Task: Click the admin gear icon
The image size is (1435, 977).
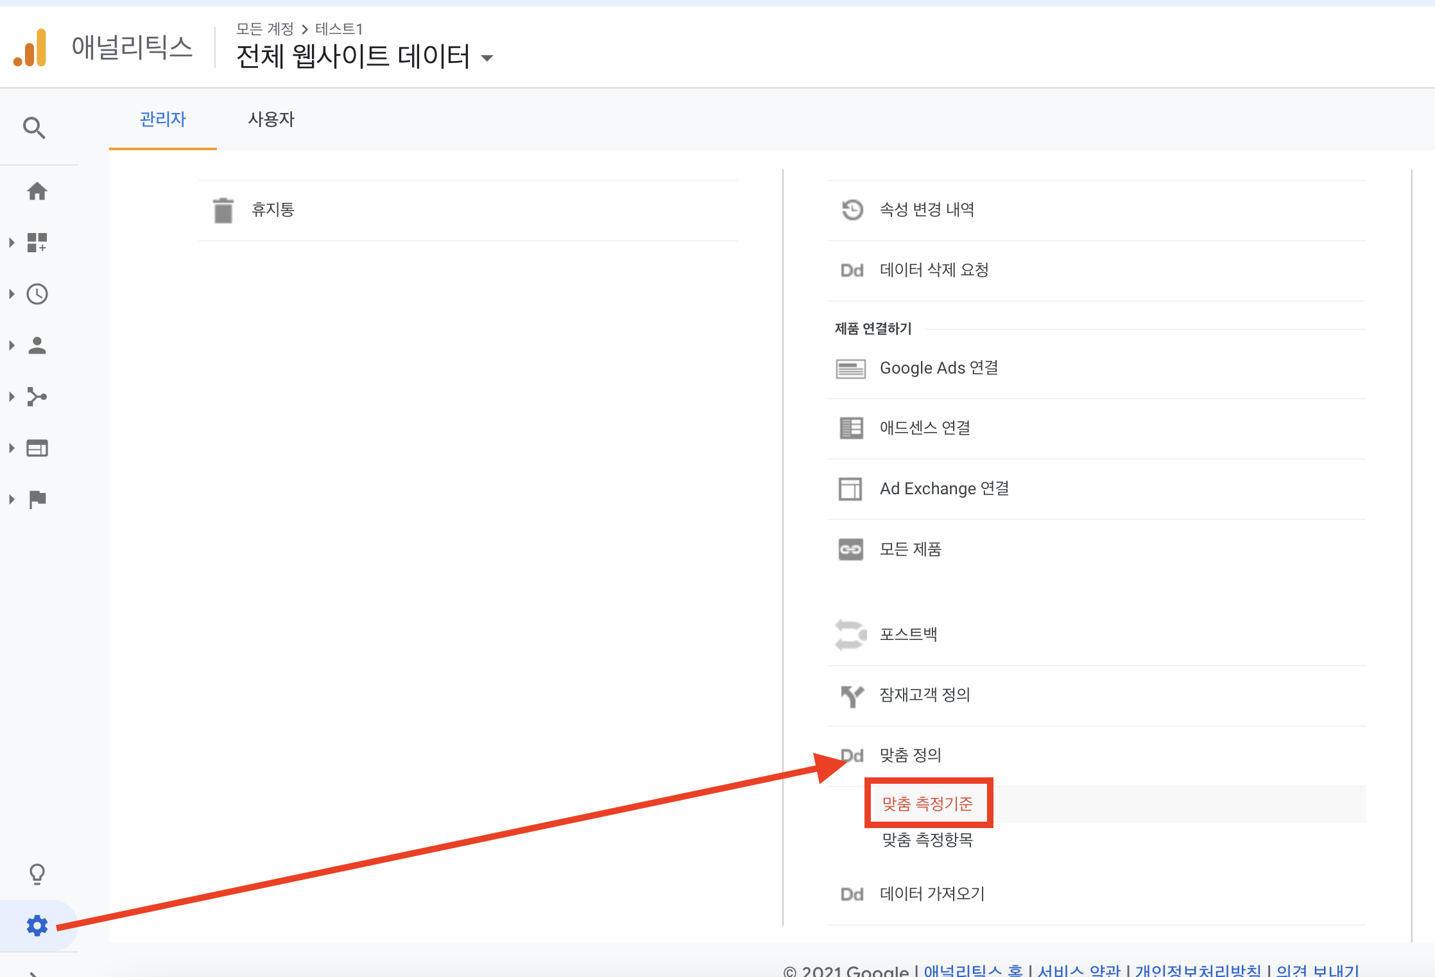Action: [38, 926]
